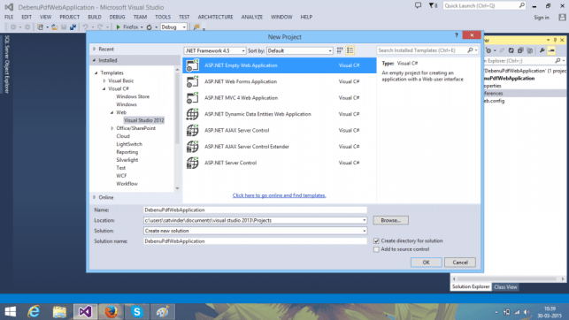Screen dimensions: 569x320
Task: Click ASP.NET Web Forms Application icon
Action: pos(193,81)
